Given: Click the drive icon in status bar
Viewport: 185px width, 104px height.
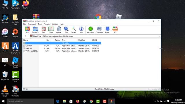Looking at the screenshot, I should 24,89.
